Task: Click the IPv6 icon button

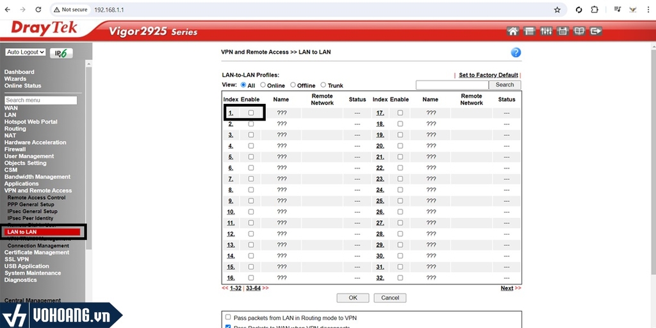Action: (61, 54)
